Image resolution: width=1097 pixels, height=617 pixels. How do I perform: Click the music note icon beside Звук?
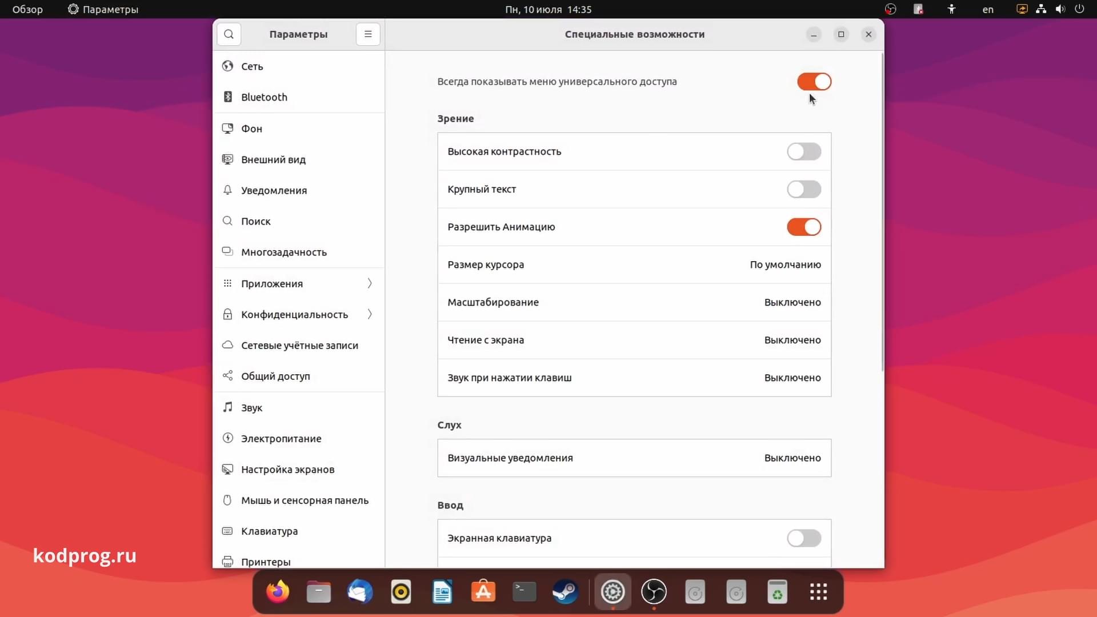point(227,407)
